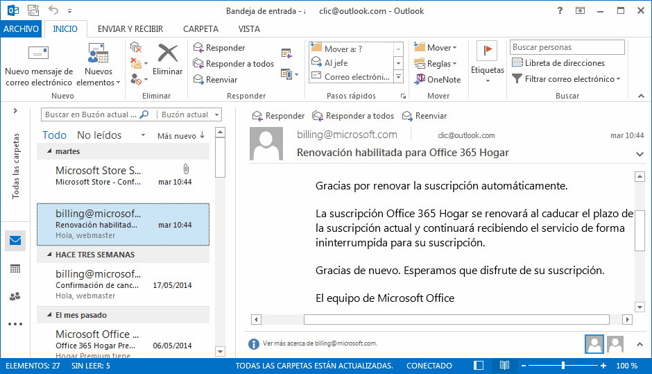
Task: Click the Ignore conversation icon
Action: point(135,47)
